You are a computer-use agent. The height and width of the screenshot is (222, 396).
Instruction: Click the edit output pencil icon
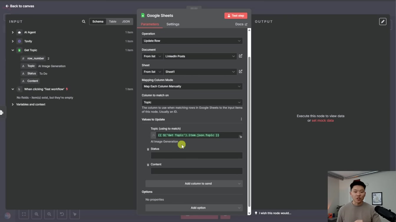[x=383, y=21]
